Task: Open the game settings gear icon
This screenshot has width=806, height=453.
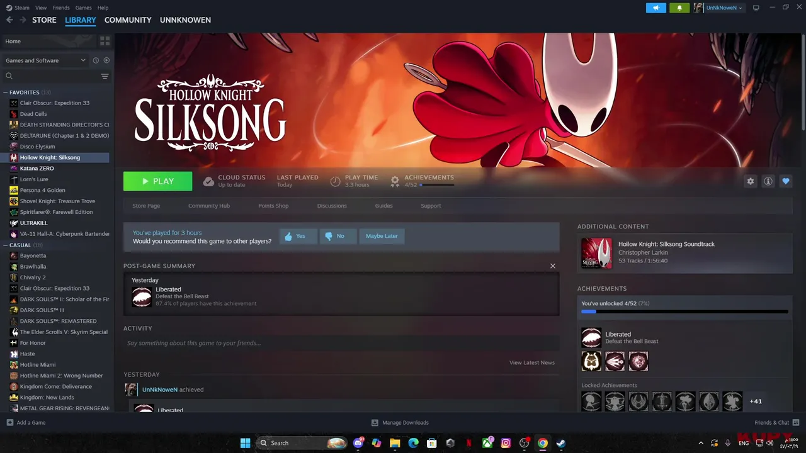Action: point(750,181)
